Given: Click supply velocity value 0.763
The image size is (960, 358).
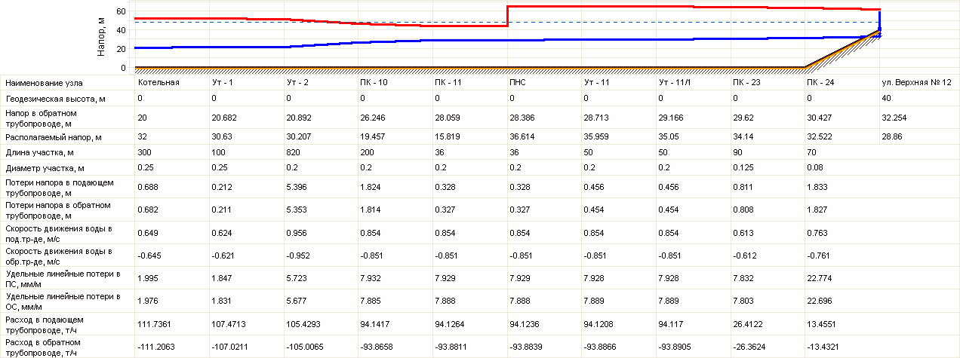Looking at the screenshot, I should [x=817, y=233].
